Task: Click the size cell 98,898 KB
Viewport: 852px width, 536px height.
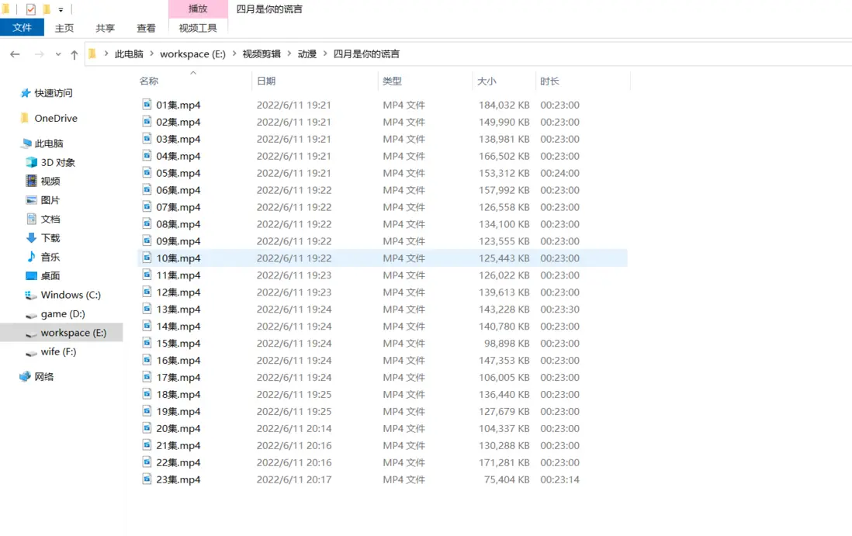Action: [x=507, y=343]
